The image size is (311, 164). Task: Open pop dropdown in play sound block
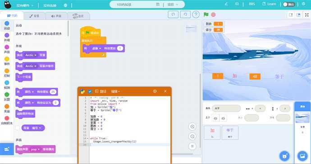point(35,149)
